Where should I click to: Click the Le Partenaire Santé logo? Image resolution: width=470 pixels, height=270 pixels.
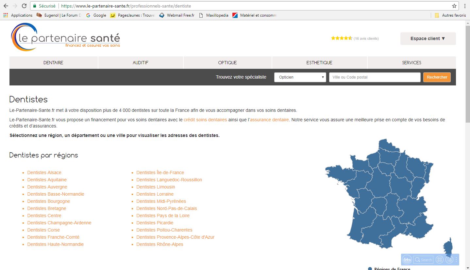[66, 37]
